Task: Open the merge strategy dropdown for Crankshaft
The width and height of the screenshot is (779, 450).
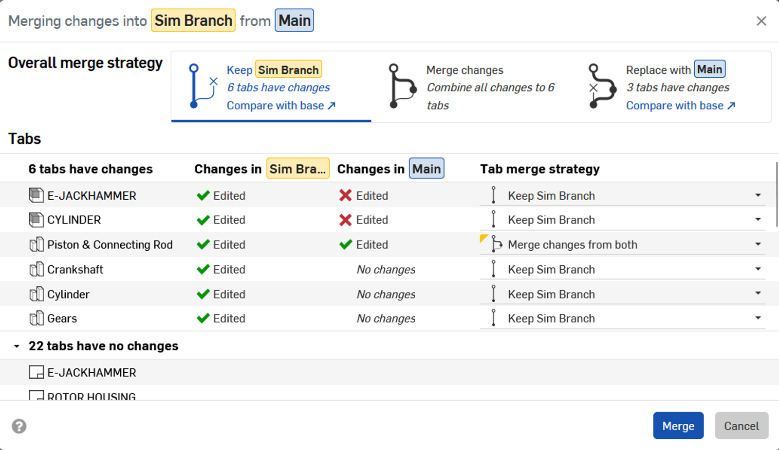Action: pos(758,269)
